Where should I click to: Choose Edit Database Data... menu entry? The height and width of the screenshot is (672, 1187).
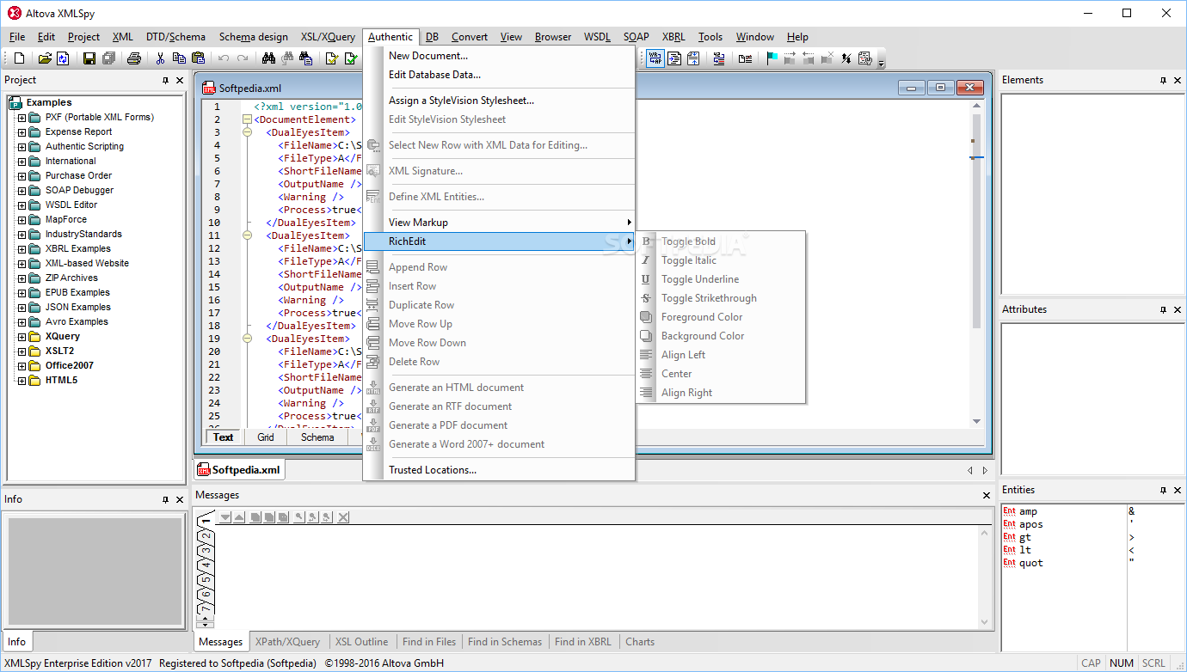coord(499,75)
